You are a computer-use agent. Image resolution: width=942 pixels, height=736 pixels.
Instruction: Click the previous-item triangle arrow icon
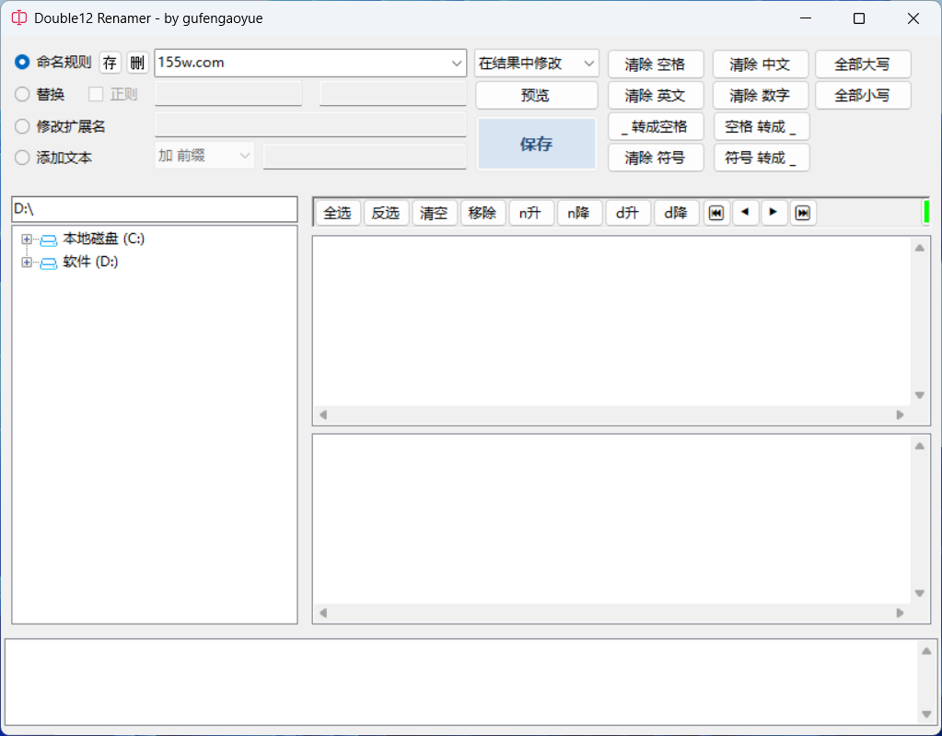coord(745,213)
